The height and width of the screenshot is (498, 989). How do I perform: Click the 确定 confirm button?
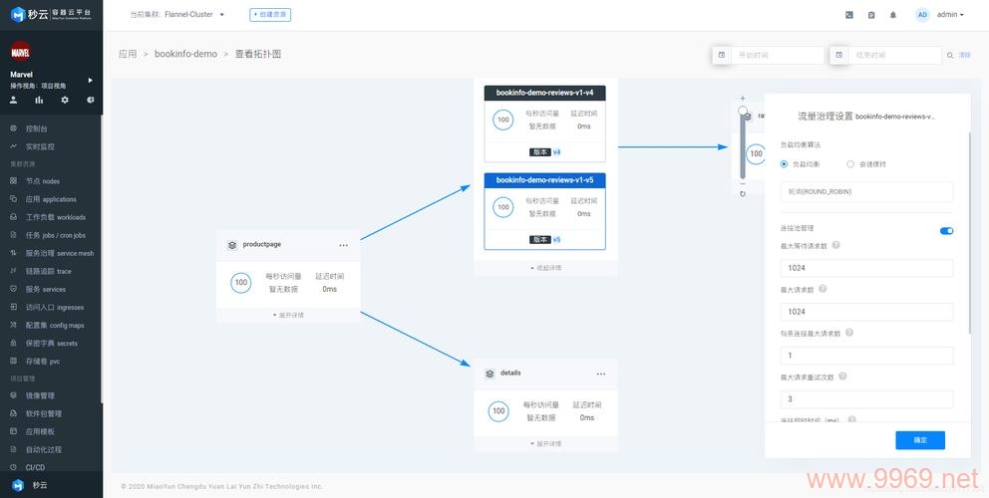click(919, 439)
